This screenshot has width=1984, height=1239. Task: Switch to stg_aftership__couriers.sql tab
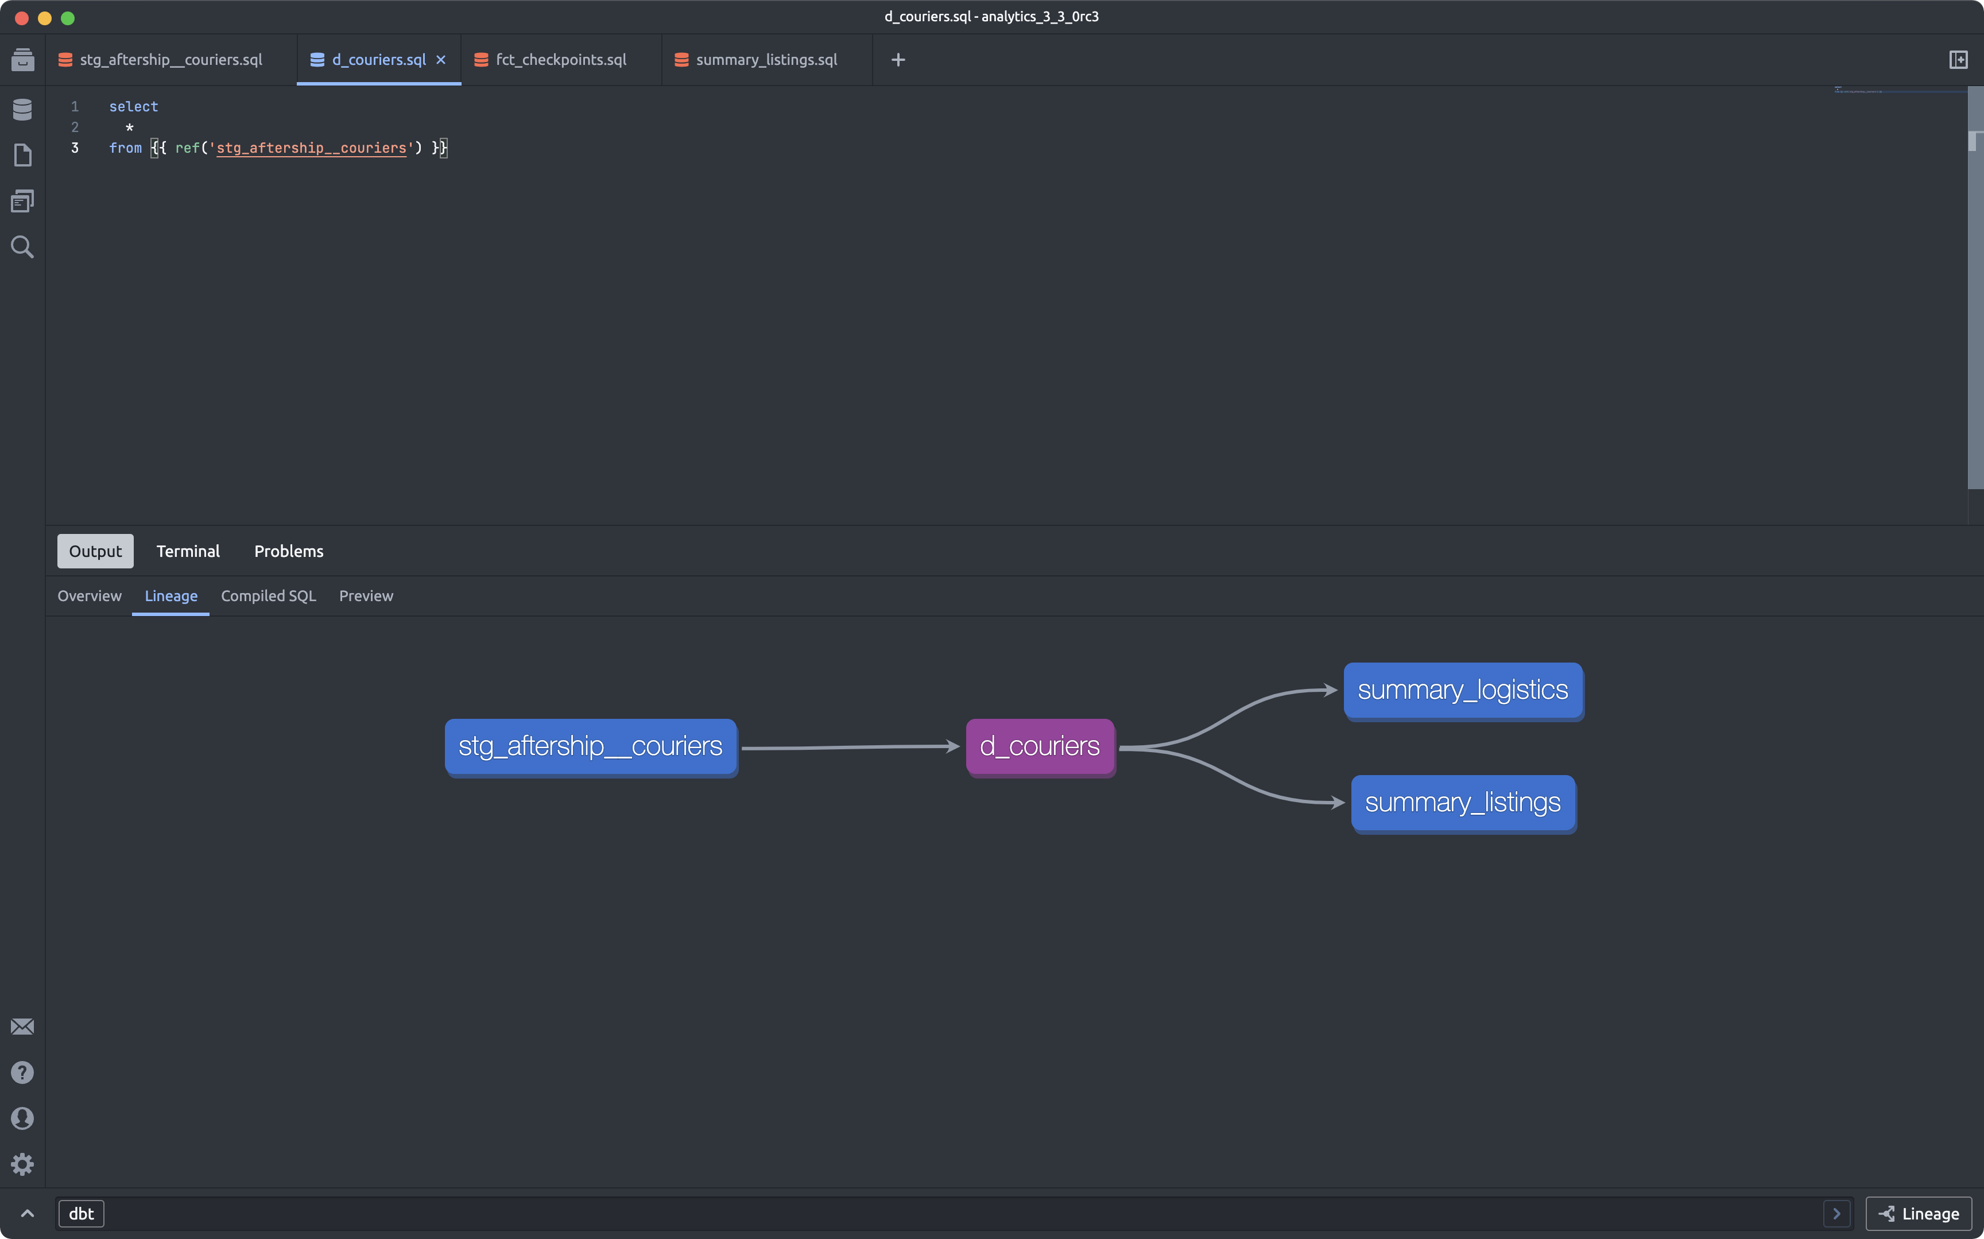coord(171,60)
